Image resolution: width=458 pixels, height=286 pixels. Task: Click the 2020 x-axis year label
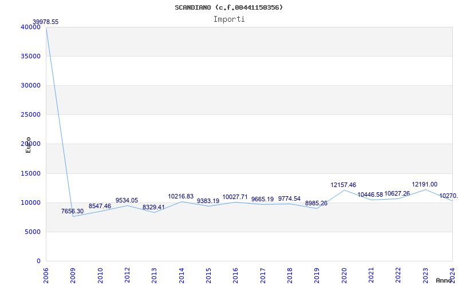click(344, 275)
